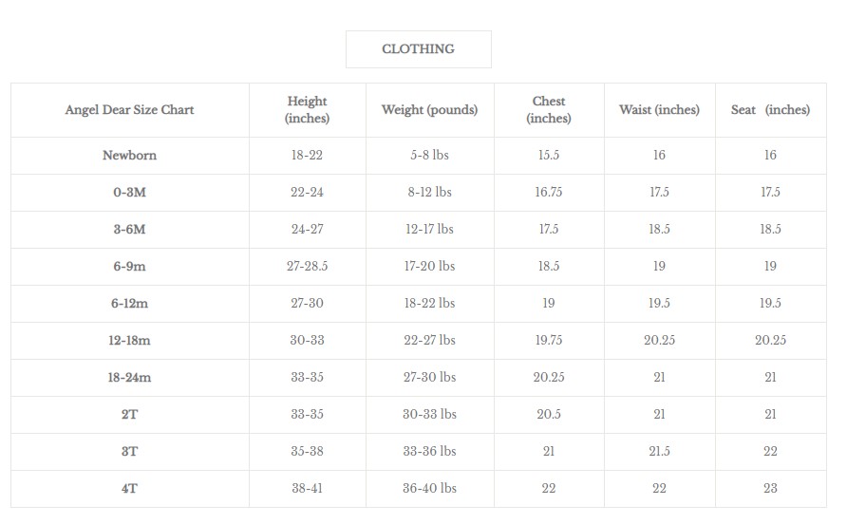This screenshot has height=524, width=847.
Task: Click the 4T size row label
Action: coord(130,488)
